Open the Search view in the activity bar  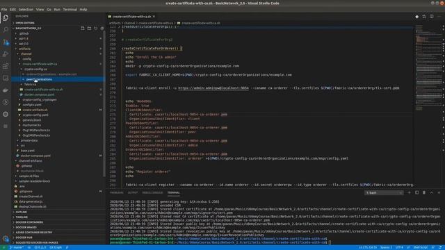[x=6, y=29]
